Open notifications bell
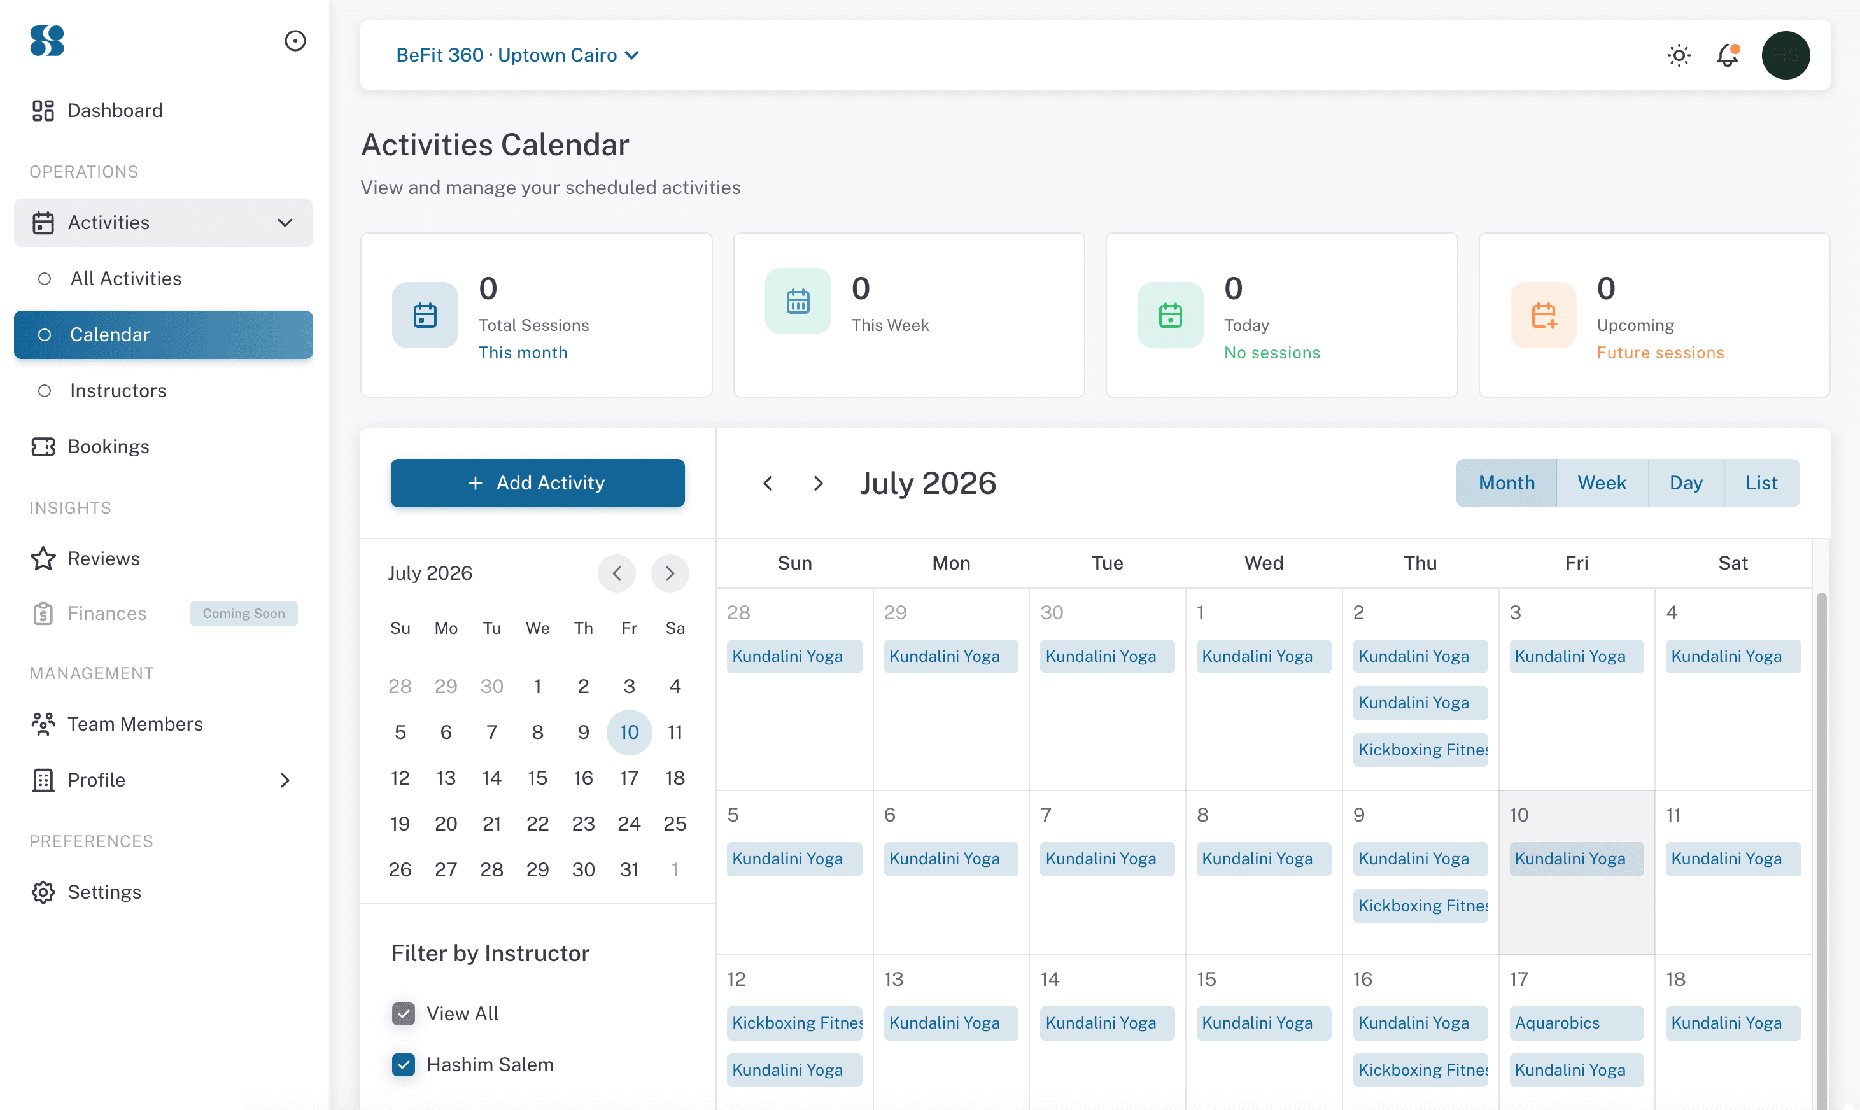Viewport: 1860px width, 1110px height. [x=1728, y=55]
